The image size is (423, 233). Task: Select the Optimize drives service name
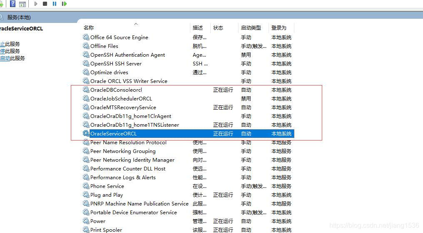coord(109,73)
